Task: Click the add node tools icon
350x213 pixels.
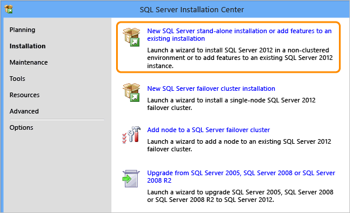Action: pyautogui.click(x=131, y=135)
